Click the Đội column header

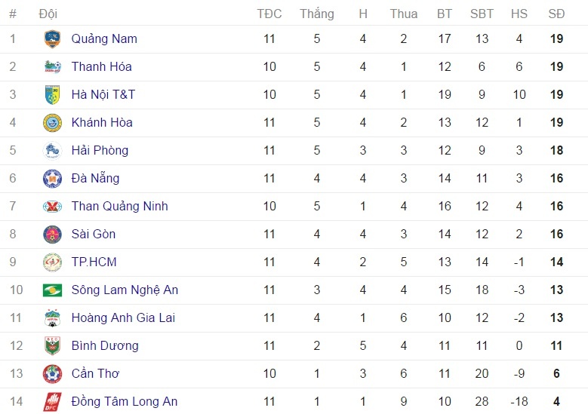(48, 14)
